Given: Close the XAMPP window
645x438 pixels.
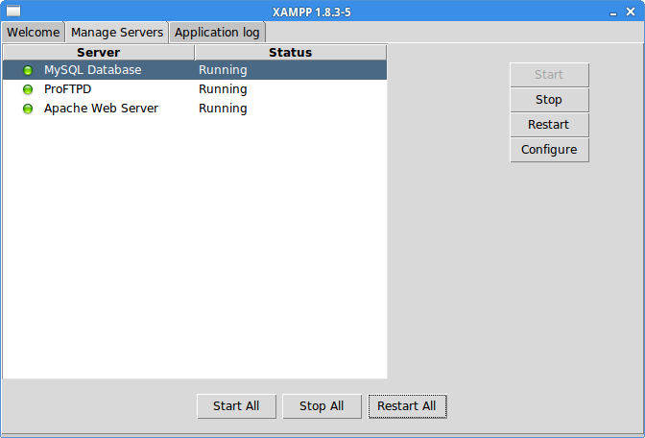Looking at the screenshot, I should tap(631, 12).
